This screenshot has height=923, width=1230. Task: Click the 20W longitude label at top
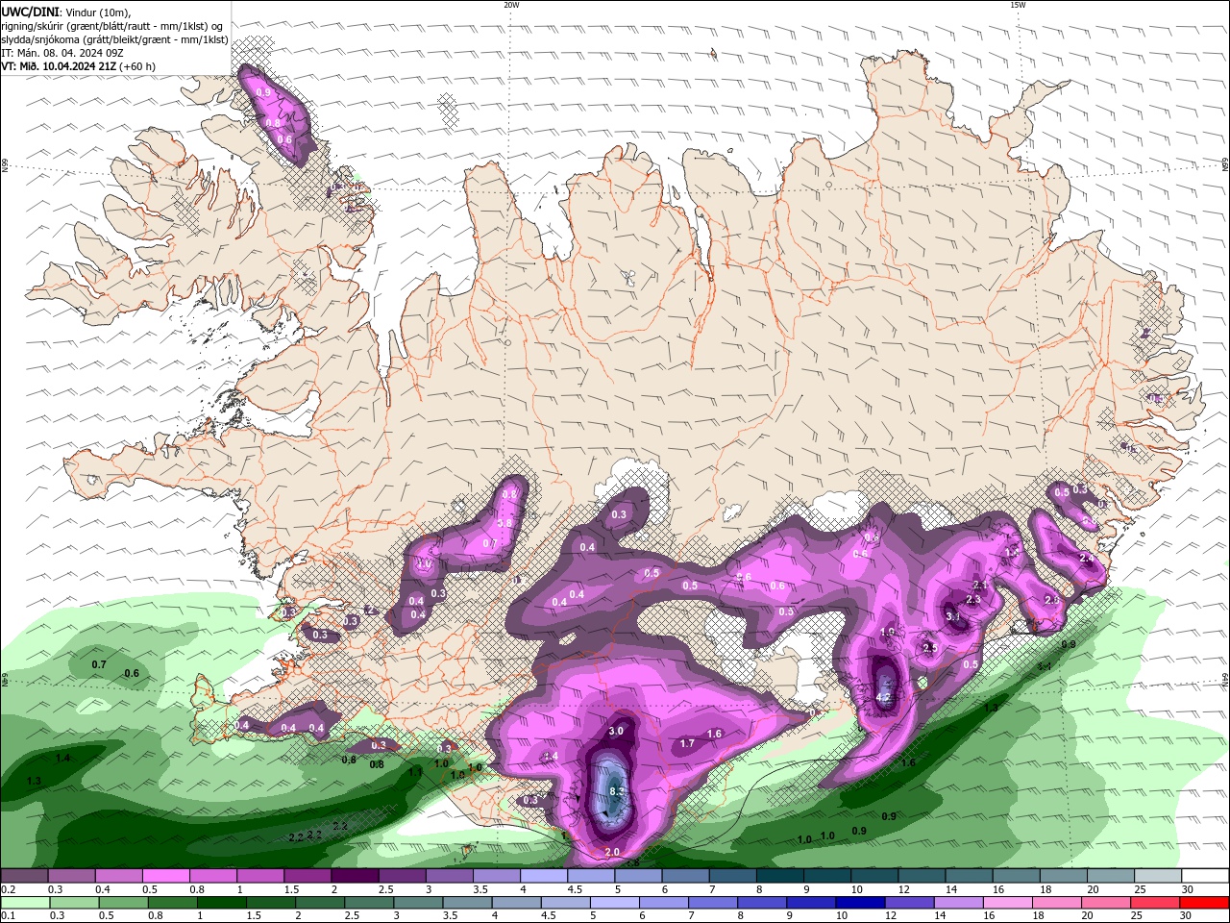(x=511, y=5)
